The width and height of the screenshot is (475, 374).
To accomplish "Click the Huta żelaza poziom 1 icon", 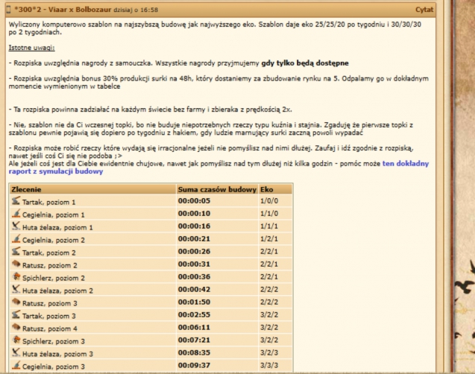I will (x=16, y=226).
